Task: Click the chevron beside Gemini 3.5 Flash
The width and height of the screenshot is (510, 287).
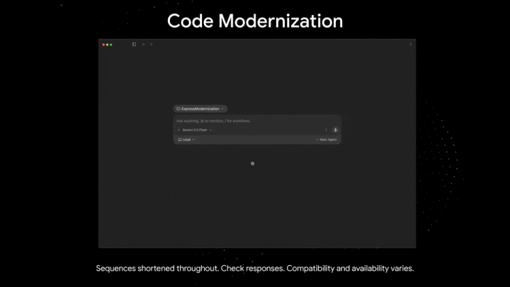Action: (211, 130)
